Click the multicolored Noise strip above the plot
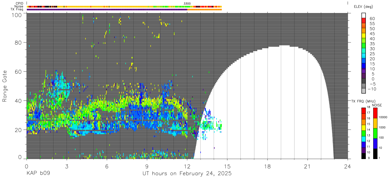 (124, 6)
